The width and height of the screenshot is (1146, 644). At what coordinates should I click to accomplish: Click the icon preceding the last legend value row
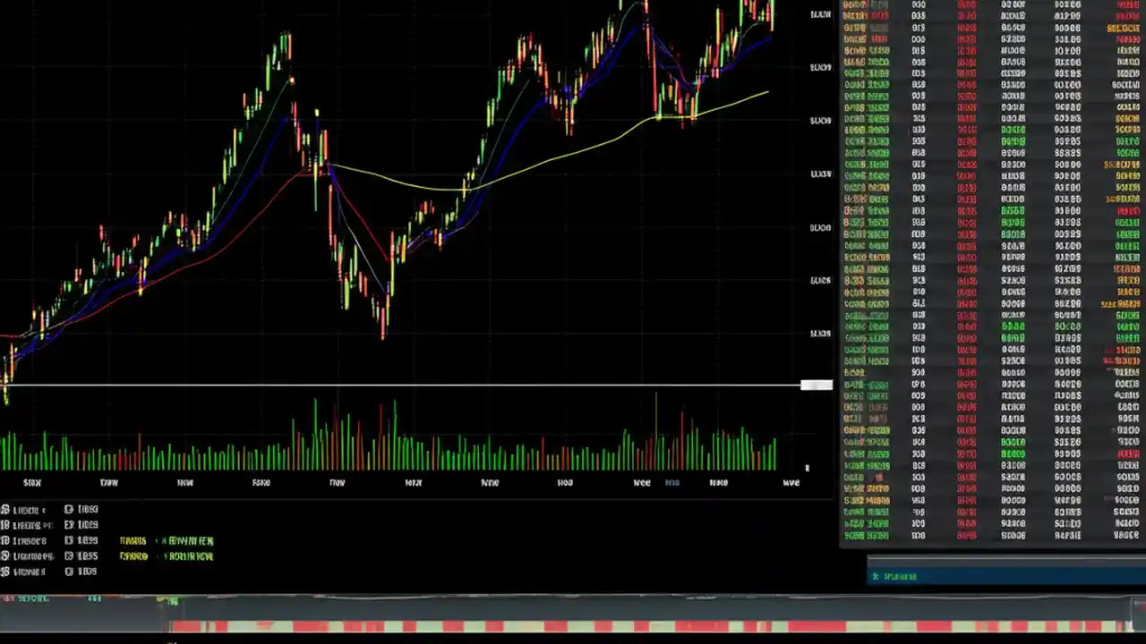[x=7, y=571]
